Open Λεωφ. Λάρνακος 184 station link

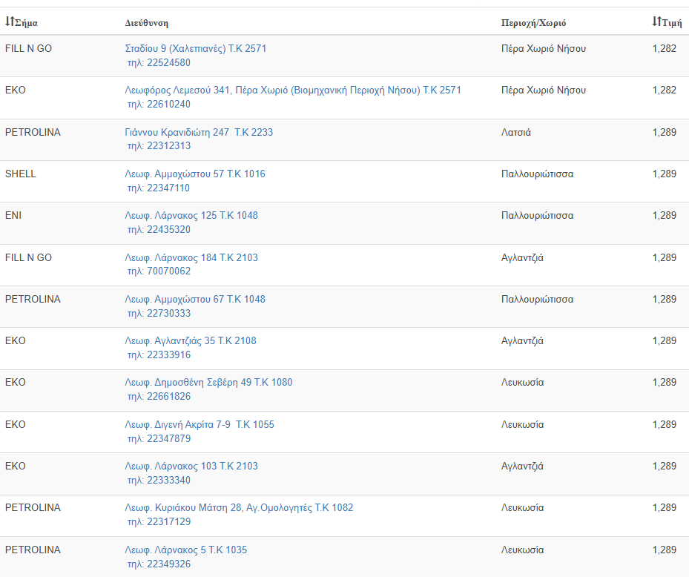tap(191, 258)
